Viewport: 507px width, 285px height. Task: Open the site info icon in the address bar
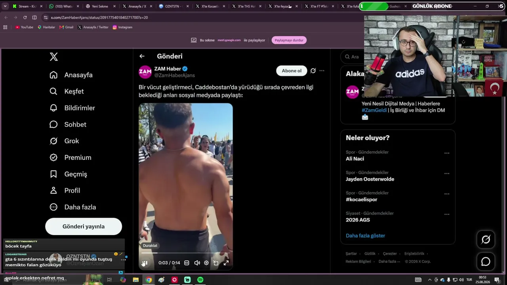[x=46, y=17]
